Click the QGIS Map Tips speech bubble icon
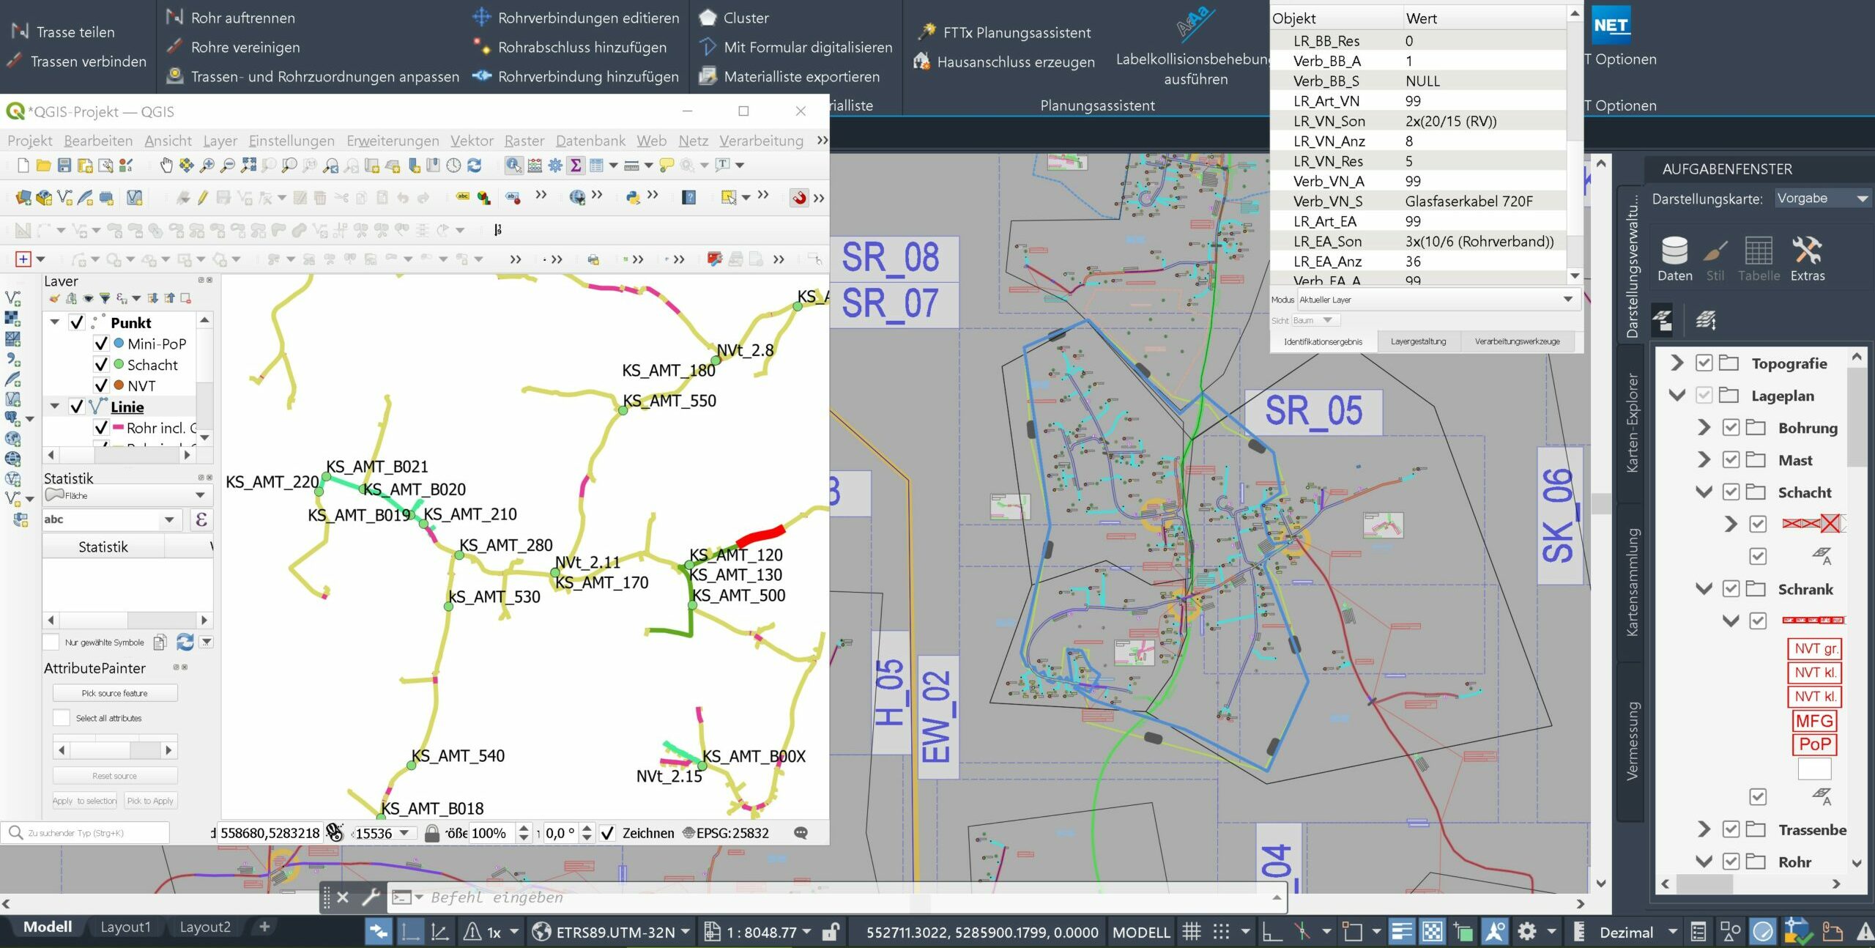The height and width of the screenshot is (948, 1875). pyautogui.click(x=666, y=166)
